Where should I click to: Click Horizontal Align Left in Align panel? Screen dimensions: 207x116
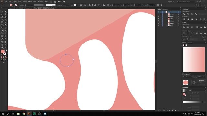coord(184,27)
